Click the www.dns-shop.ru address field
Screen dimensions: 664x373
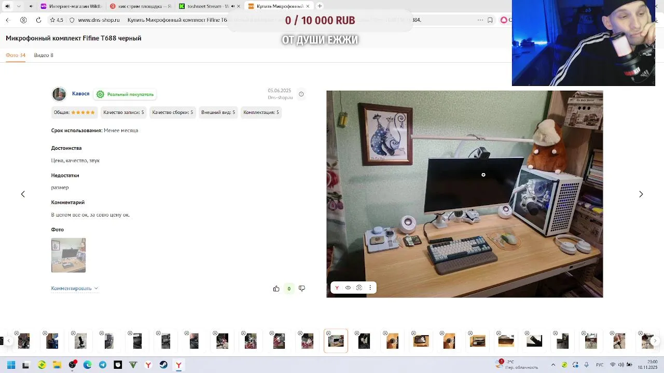(x=99, y=20)
